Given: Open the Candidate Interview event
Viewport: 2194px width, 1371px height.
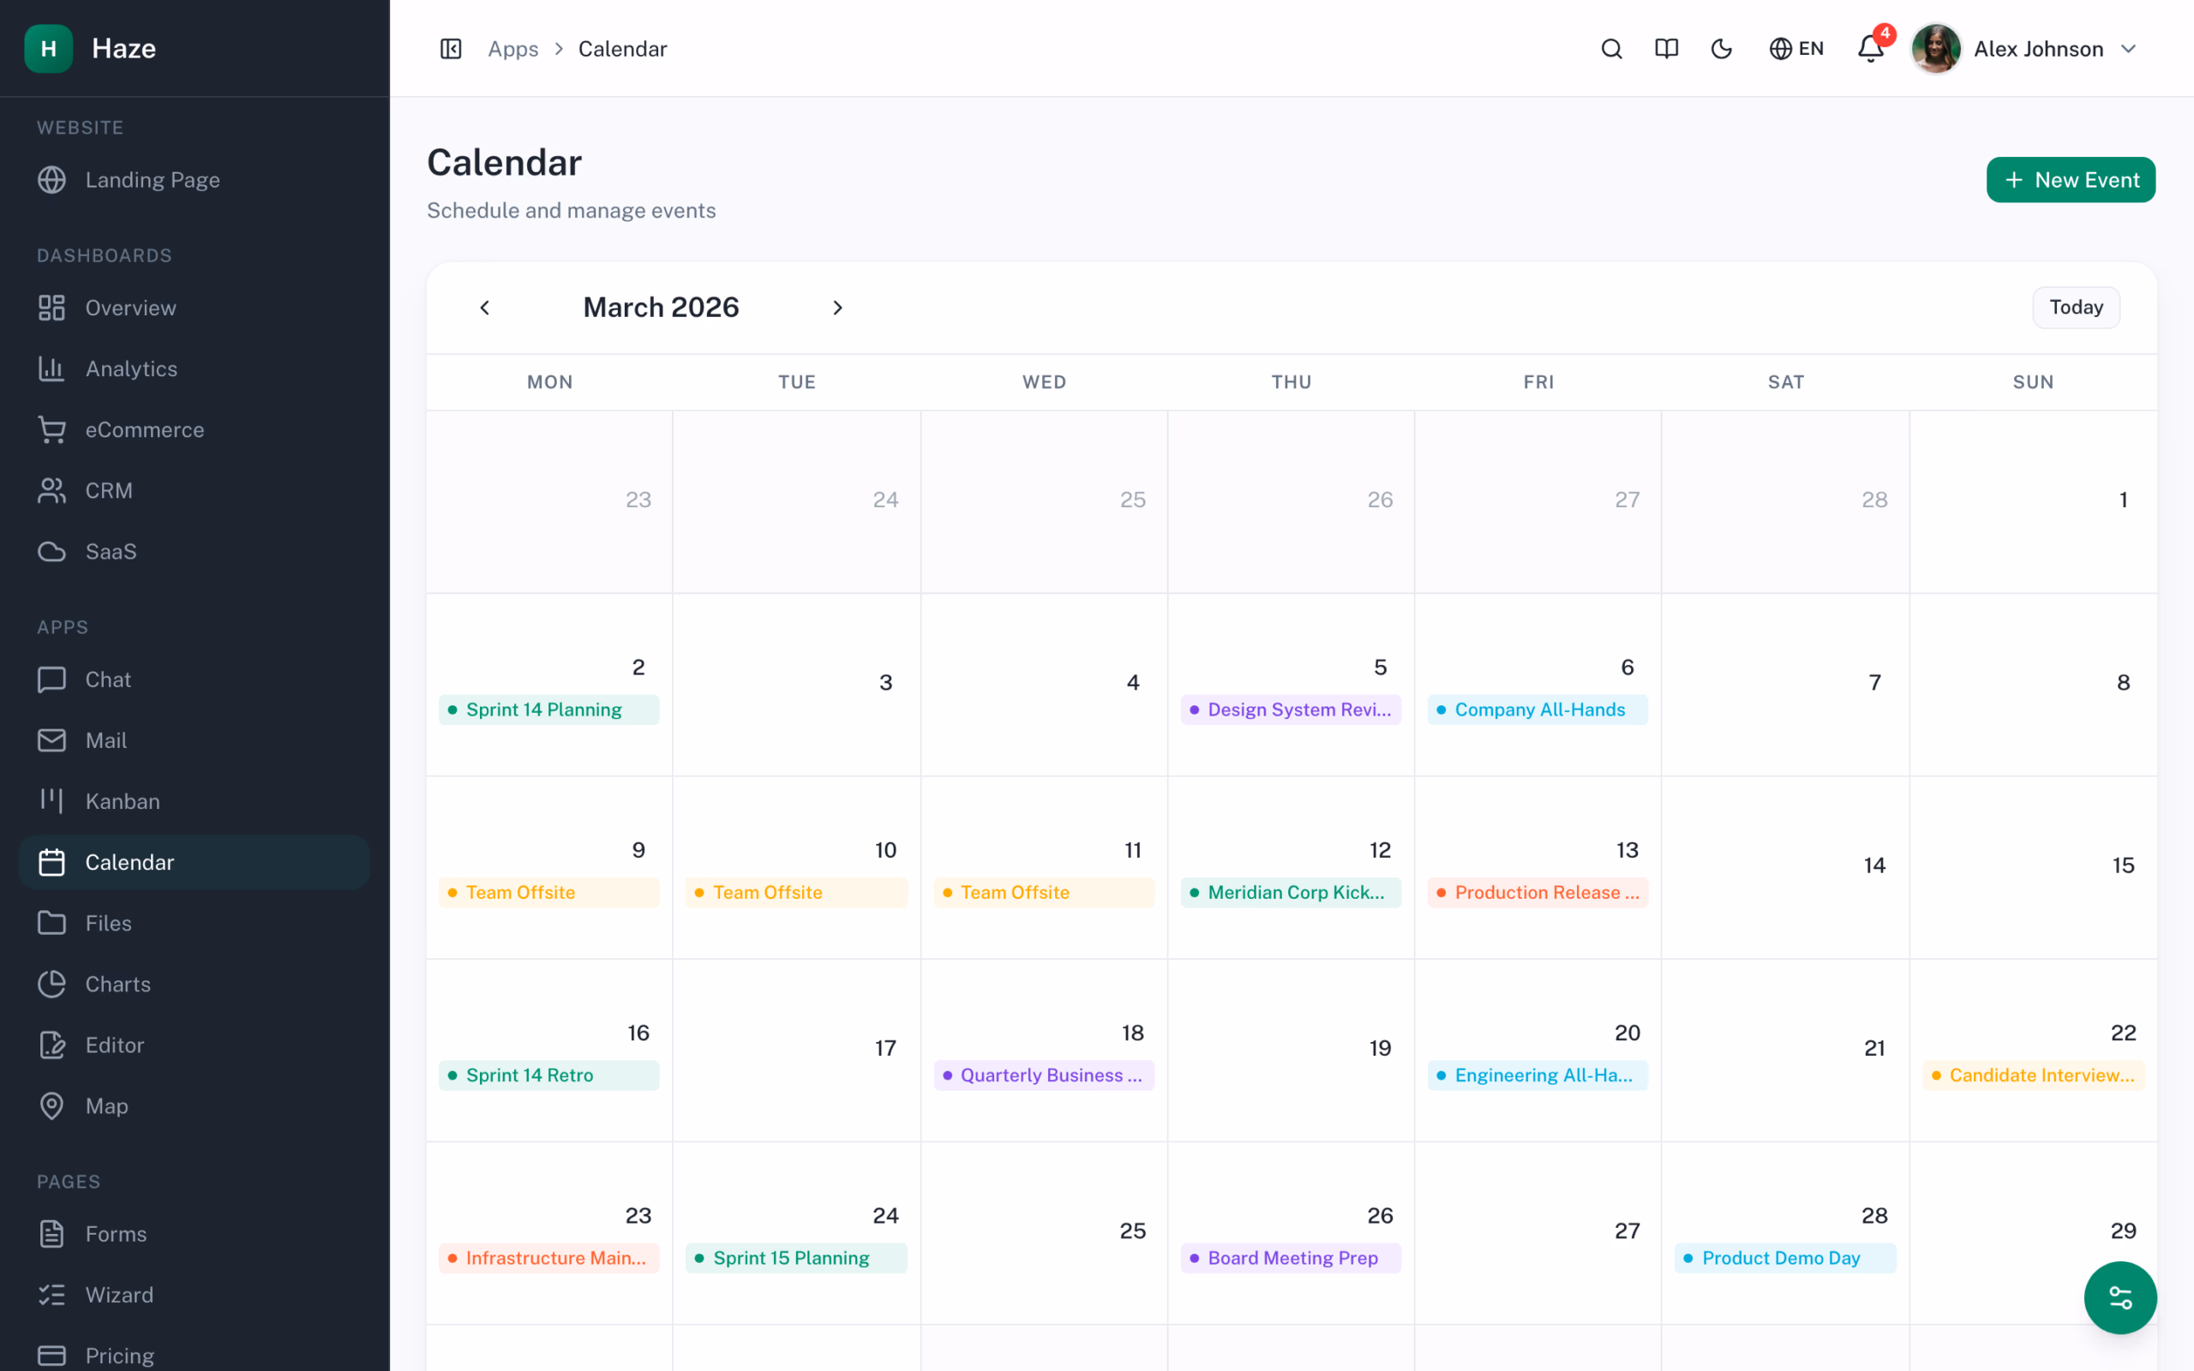Looking at the screenshot, I should click(2033, 1075).
